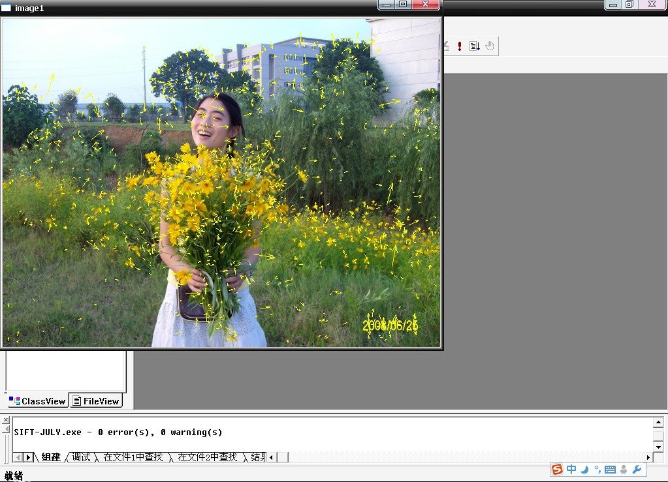Toggle the 中 Chinese/English input mode
This screenshot has height=482, width=668.
pyautogui.click(x=571, y=470)
